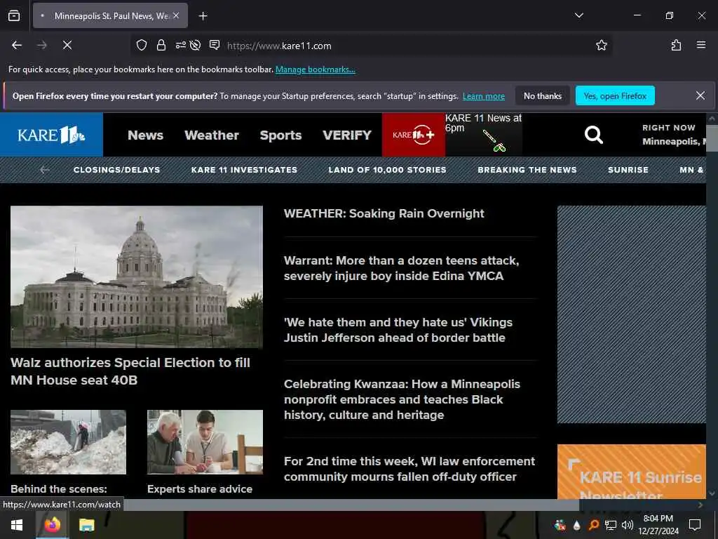Dismiss the Firefox startup notification bar
Viewport: 718px width, 539px height.
tap(700, 95)
